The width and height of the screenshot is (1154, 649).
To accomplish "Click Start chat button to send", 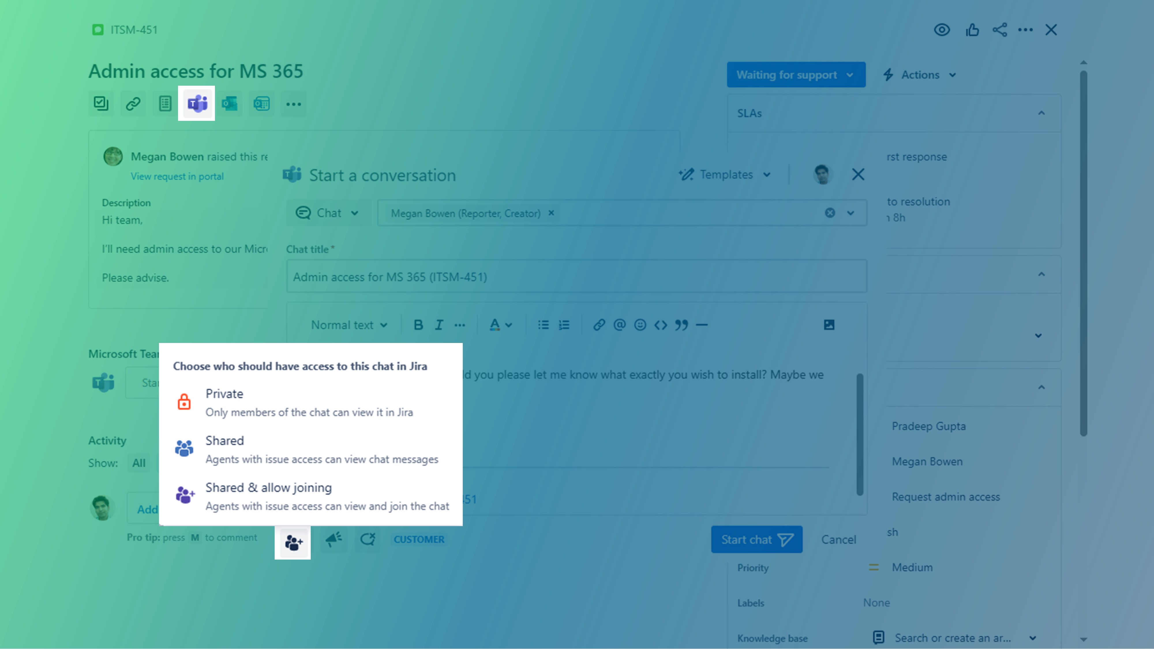I will (x=755, y=539).
